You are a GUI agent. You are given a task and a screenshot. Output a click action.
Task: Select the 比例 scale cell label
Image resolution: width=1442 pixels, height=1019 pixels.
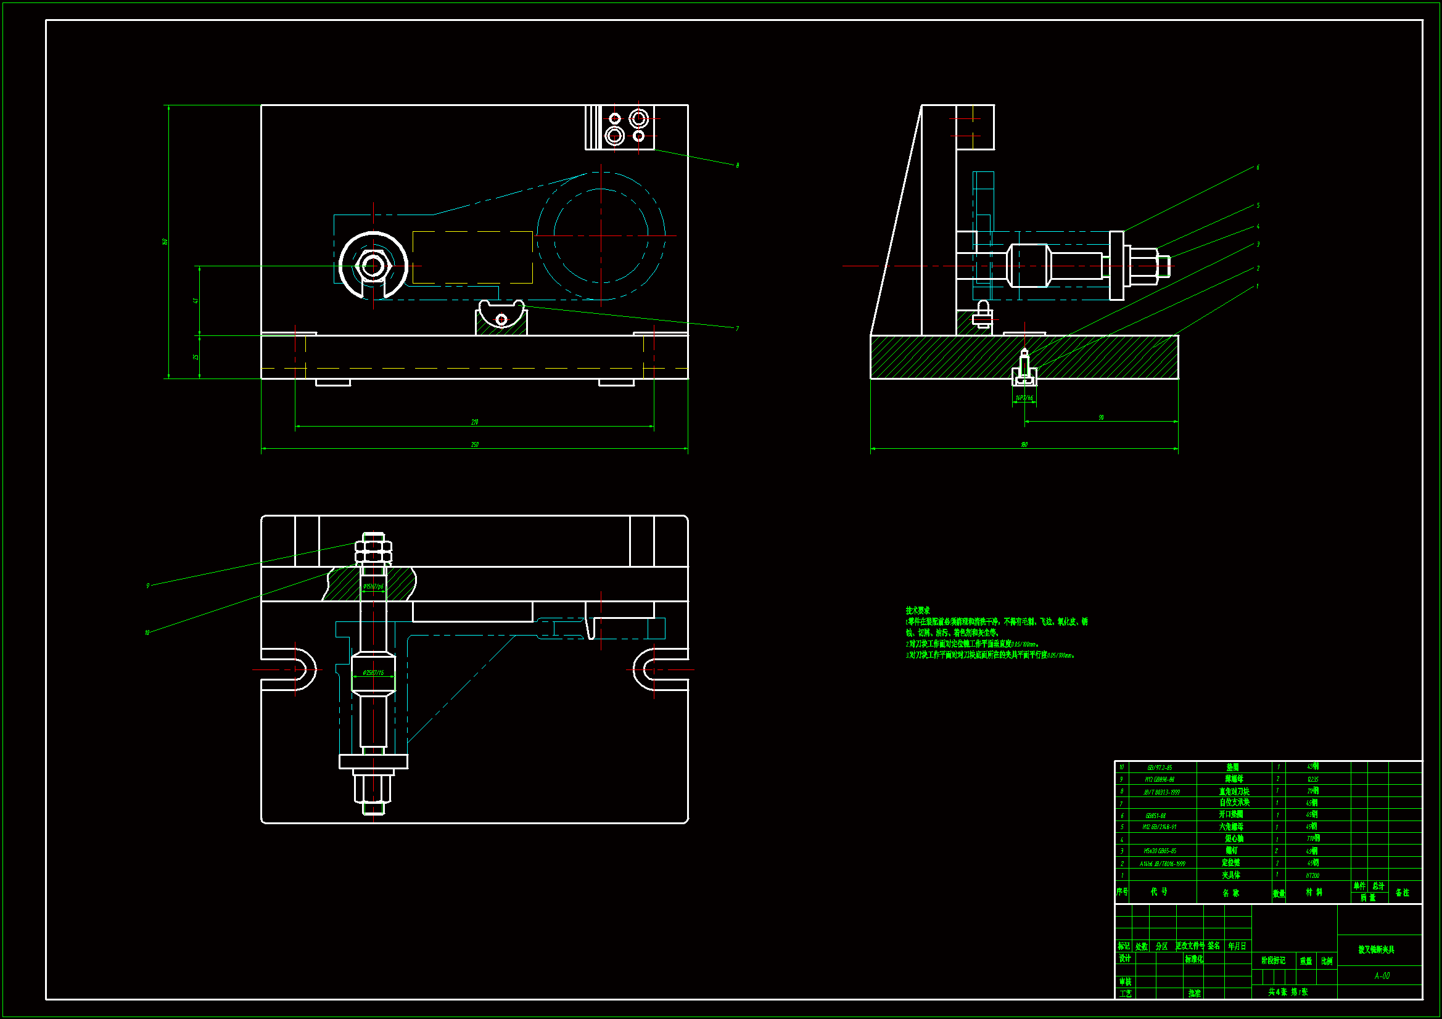click(1327, 960)
